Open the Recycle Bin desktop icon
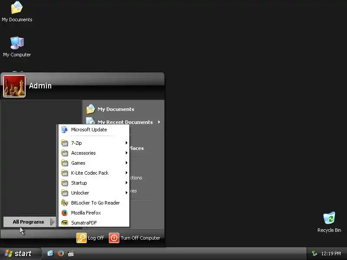 pyautogui.click(x=329, y=222)
